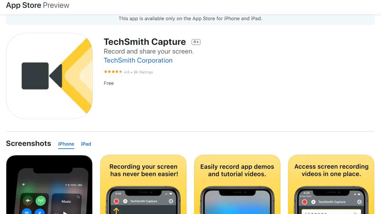Click plus icon in second screenshot phone
The image size is (381, 214).
(x=125, y=201)
